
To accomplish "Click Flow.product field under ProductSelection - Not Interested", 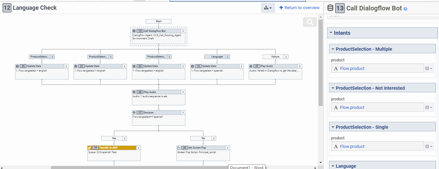I will (377, 108).
